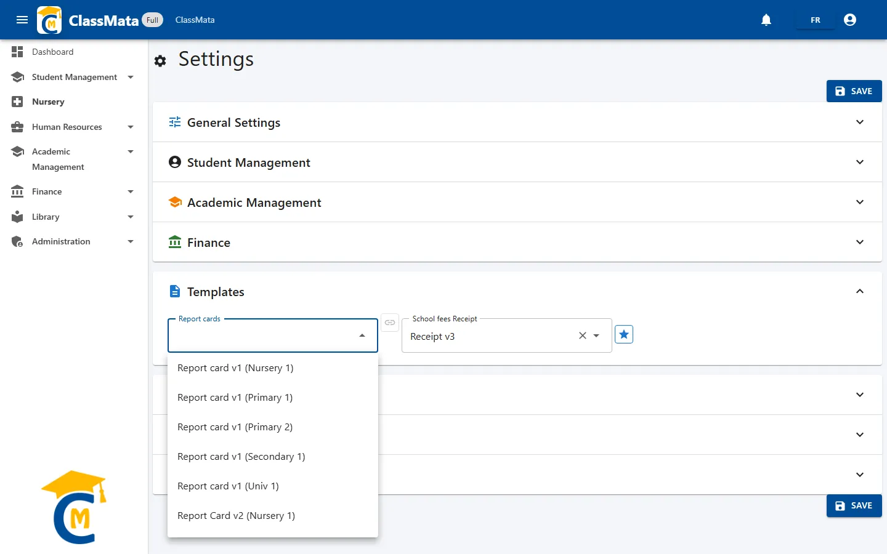Open the School fees Receipt dropdown arrow
887x554 pixels.
tap(596, 335)
